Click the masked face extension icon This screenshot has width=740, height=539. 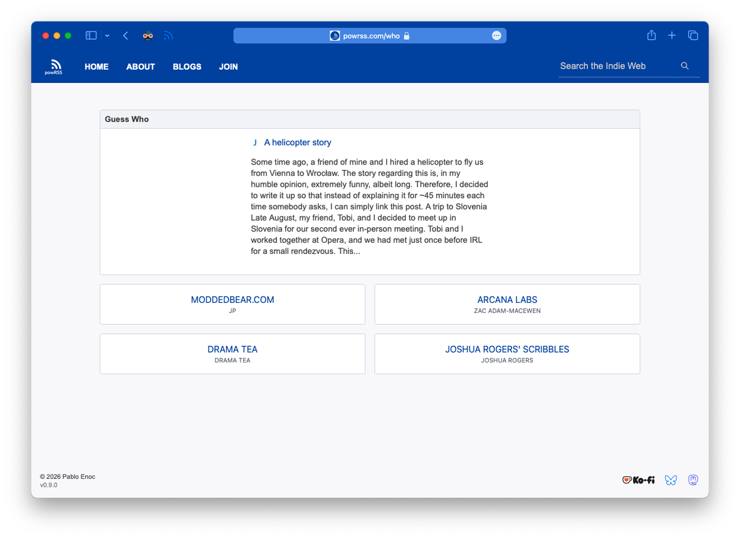coord(148,36)
